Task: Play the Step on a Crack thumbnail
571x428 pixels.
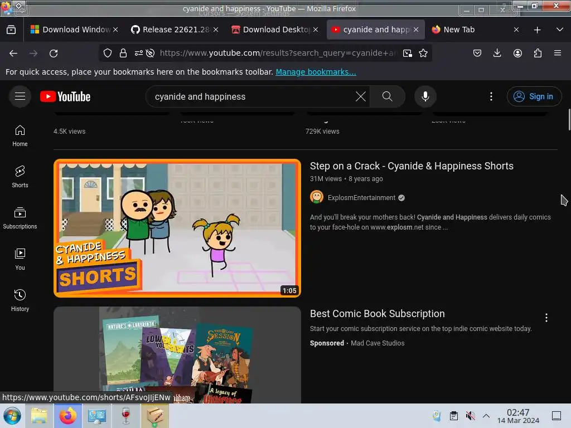Action: pyautogui.click(x=177, y=228)
